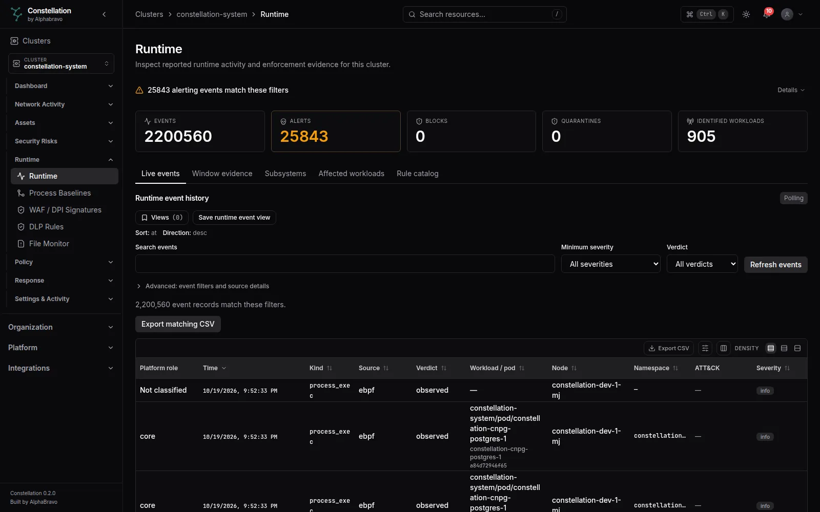The width and height of the screenshot is (820, 512).
Task: Open Verdict filter dropdown
Action: 702,264
